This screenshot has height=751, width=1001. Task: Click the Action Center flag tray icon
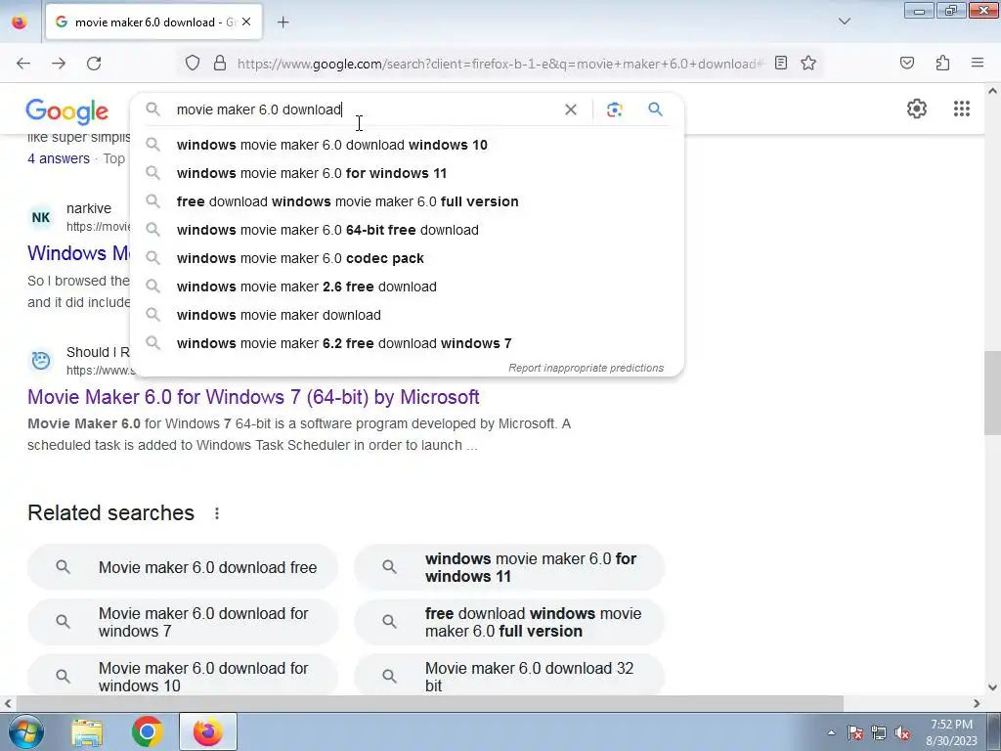coord(855,733)
